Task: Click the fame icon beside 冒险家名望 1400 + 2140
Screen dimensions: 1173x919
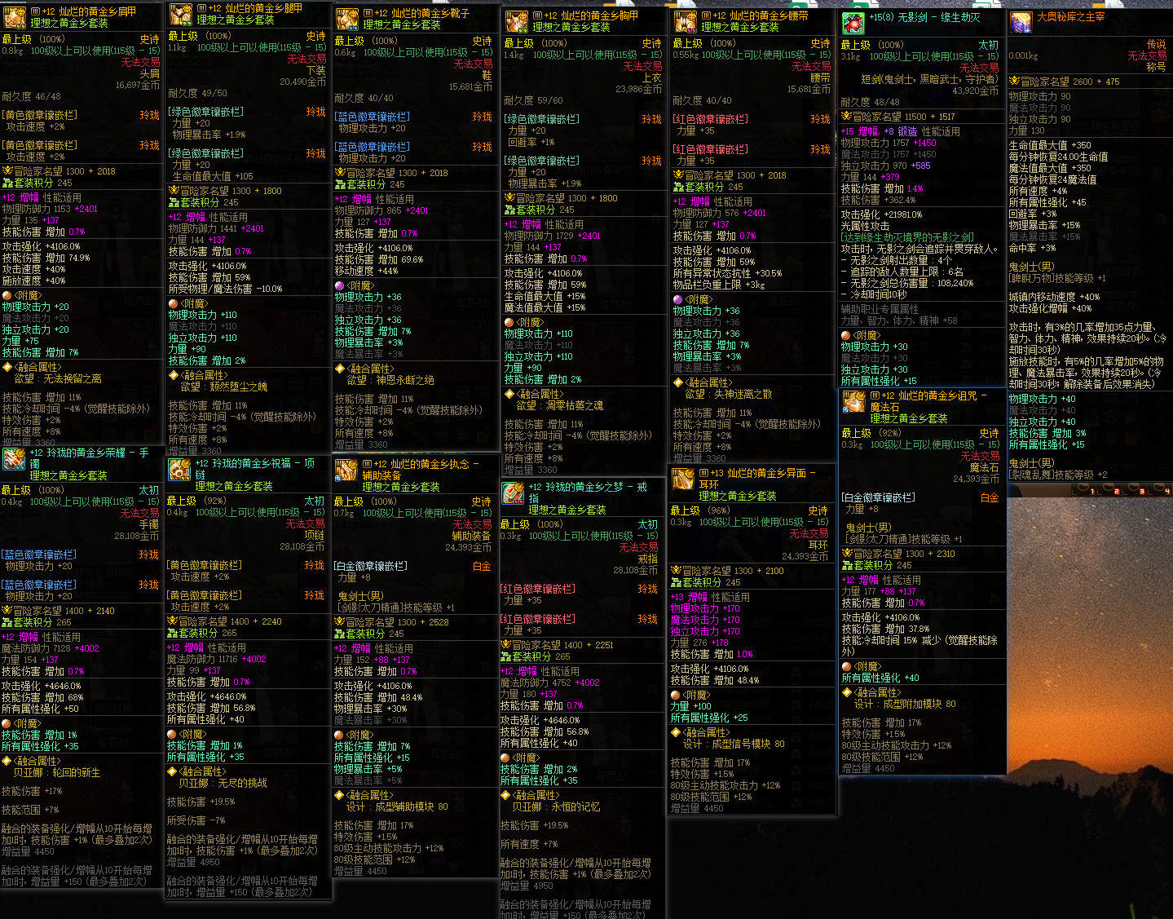Action: [x=7, y=611]
